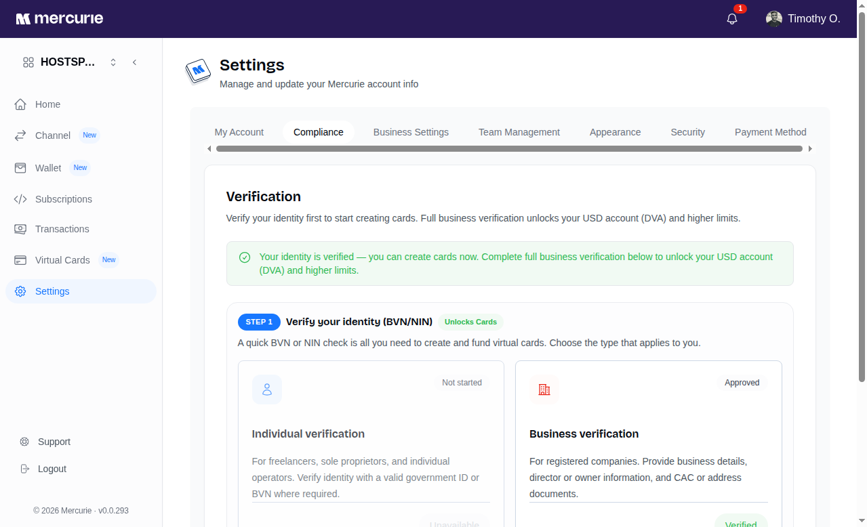Open the notifications bell
Screen dimensions: 867x527
732,19
